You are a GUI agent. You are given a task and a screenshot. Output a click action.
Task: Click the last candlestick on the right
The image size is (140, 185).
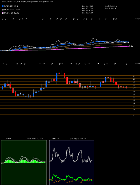pyautogui.click(x=129, y=87)
